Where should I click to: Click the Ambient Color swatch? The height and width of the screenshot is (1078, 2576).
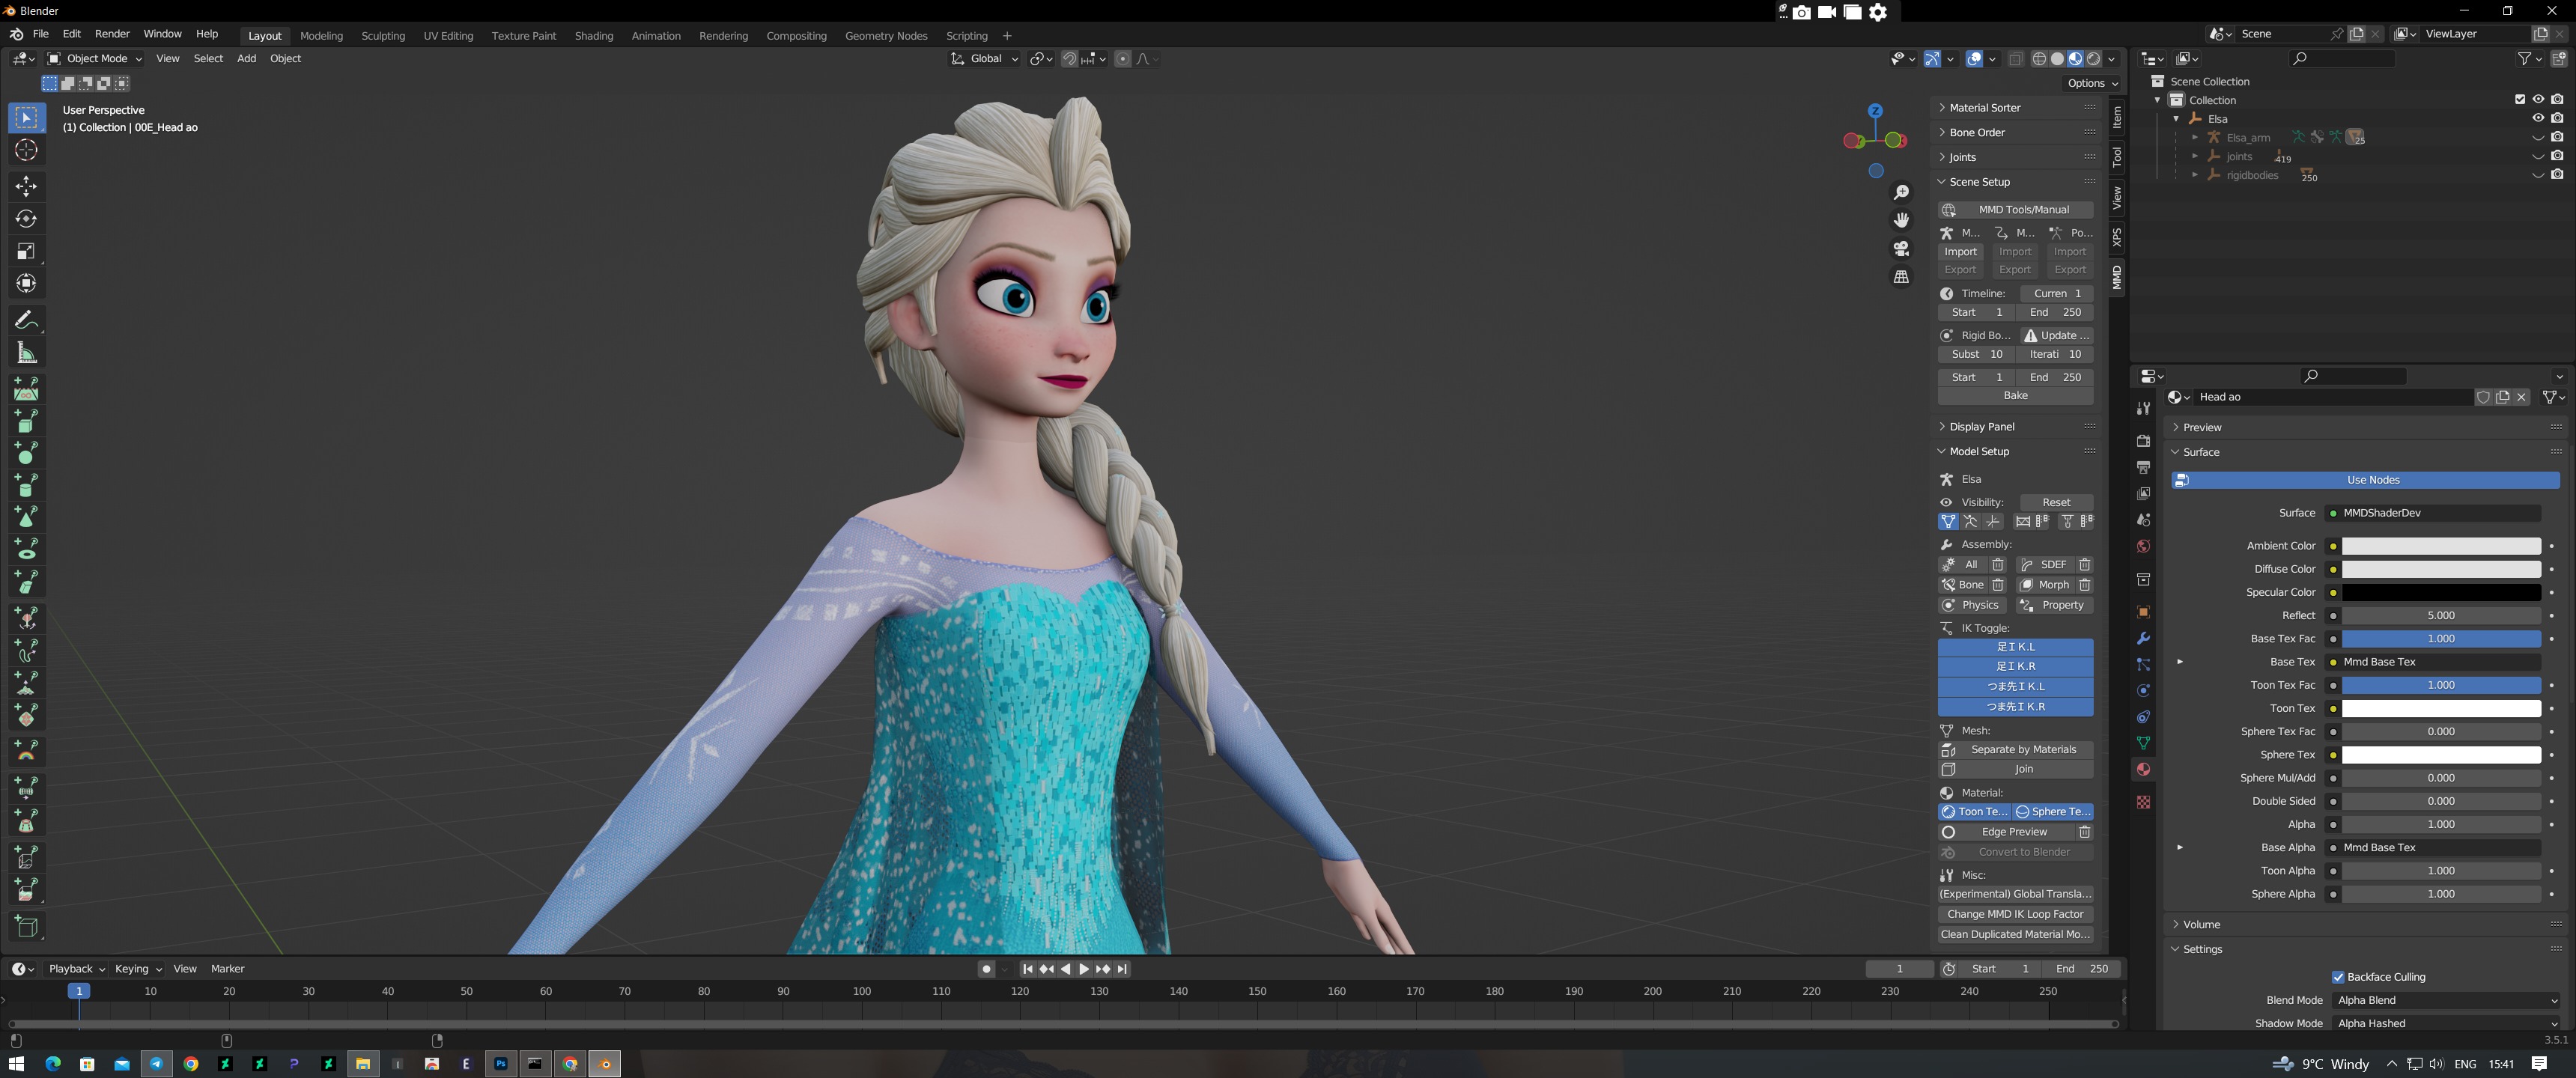(2440, 546)
